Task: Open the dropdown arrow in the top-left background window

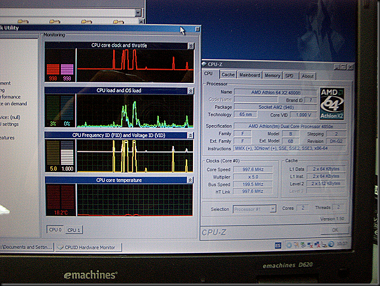Action: [138, 13]
